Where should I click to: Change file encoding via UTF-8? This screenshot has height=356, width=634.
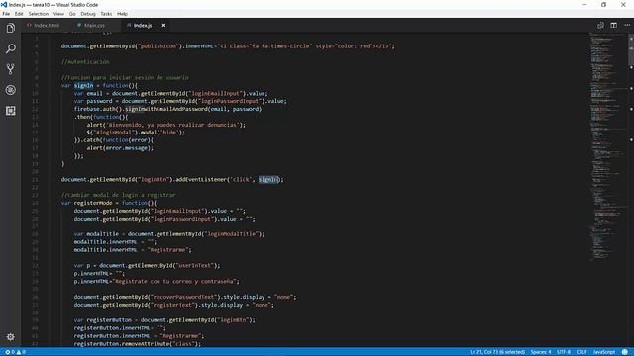click(564, 352)
